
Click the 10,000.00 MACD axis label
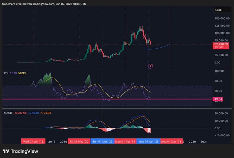(x=221, y=121)
